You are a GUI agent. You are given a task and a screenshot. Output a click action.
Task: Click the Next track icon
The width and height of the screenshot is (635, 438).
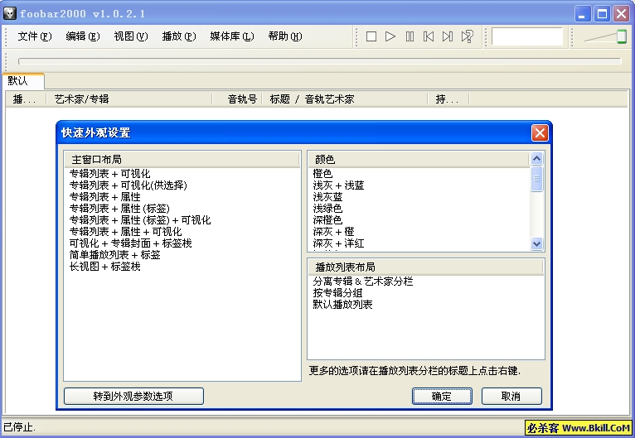pos(448,36)
